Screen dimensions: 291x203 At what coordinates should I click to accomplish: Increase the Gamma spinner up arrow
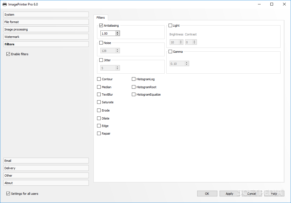point(187,62)
